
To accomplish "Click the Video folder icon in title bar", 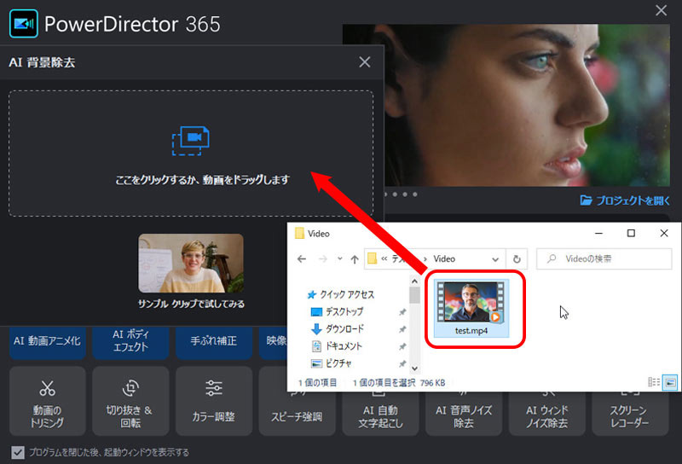I will (299, 234).
